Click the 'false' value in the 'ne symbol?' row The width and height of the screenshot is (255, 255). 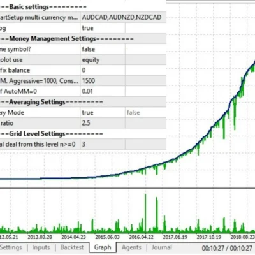point(89,49)
